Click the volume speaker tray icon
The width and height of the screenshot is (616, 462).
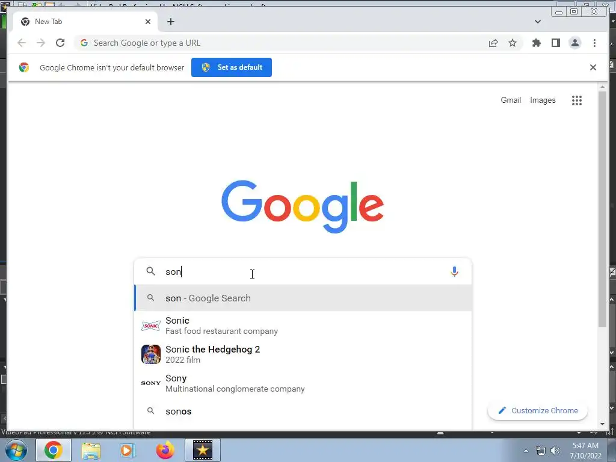click(555, 451)
